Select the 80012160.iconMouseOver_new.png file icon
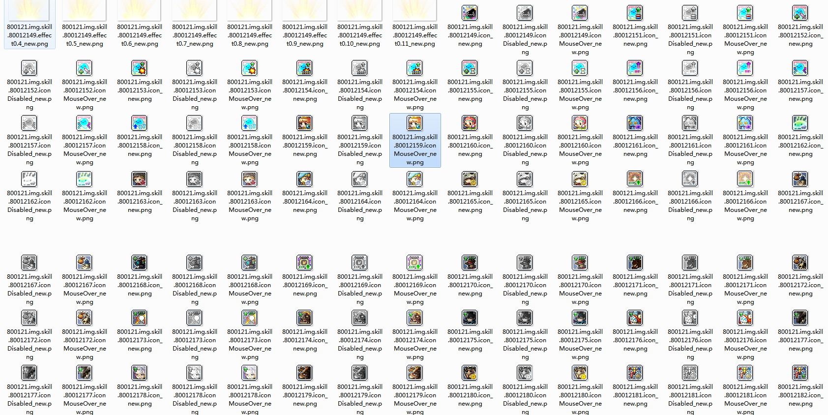 coord(580,123)
